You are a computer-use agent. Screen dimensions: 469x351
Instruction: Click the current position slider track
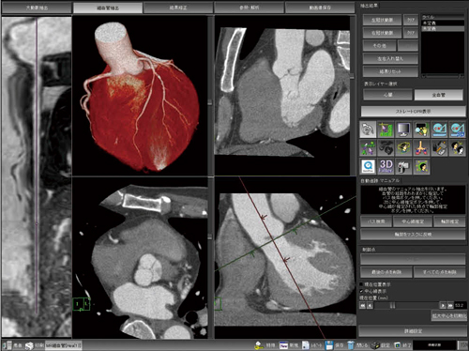click(x=406, y=305)
